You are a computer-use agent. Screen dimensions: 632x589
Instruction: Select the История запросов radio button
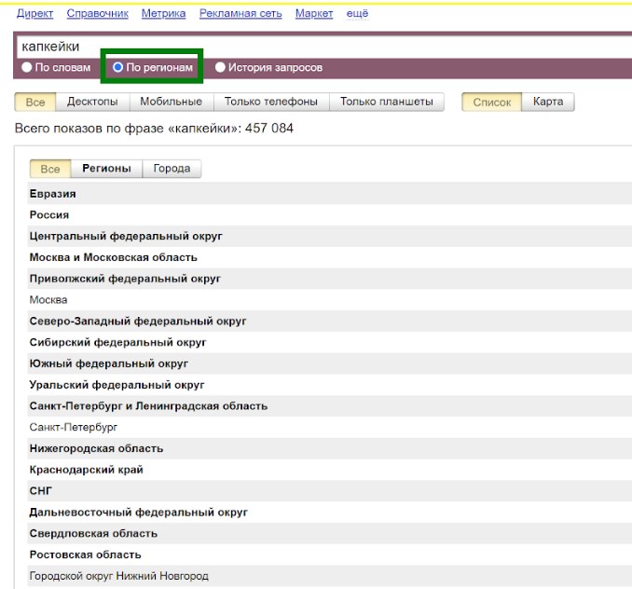220,67
